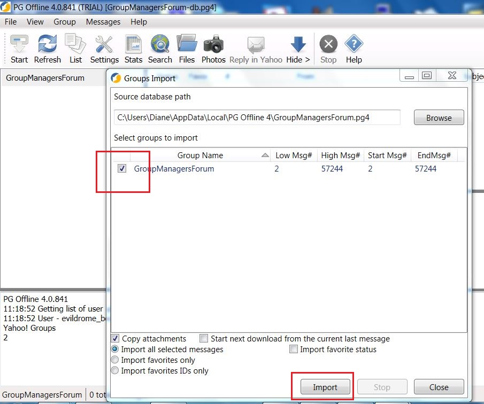Enable Start next download from current last message

[204, 338]
